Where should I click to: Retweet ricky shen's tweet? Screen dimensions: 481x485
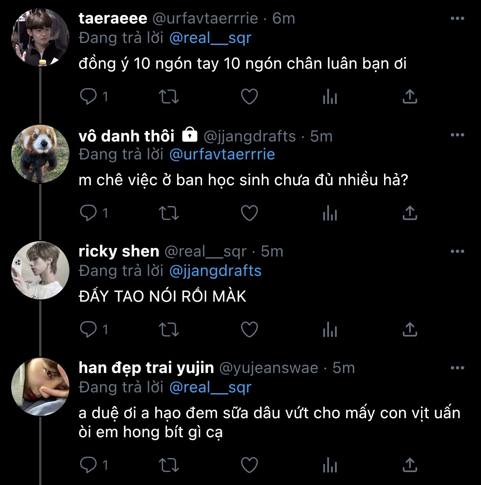click(x=169, y=330)
